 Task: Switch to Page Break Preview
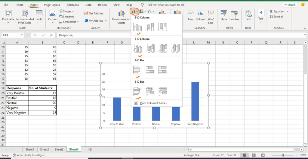[x=263, y=155]
